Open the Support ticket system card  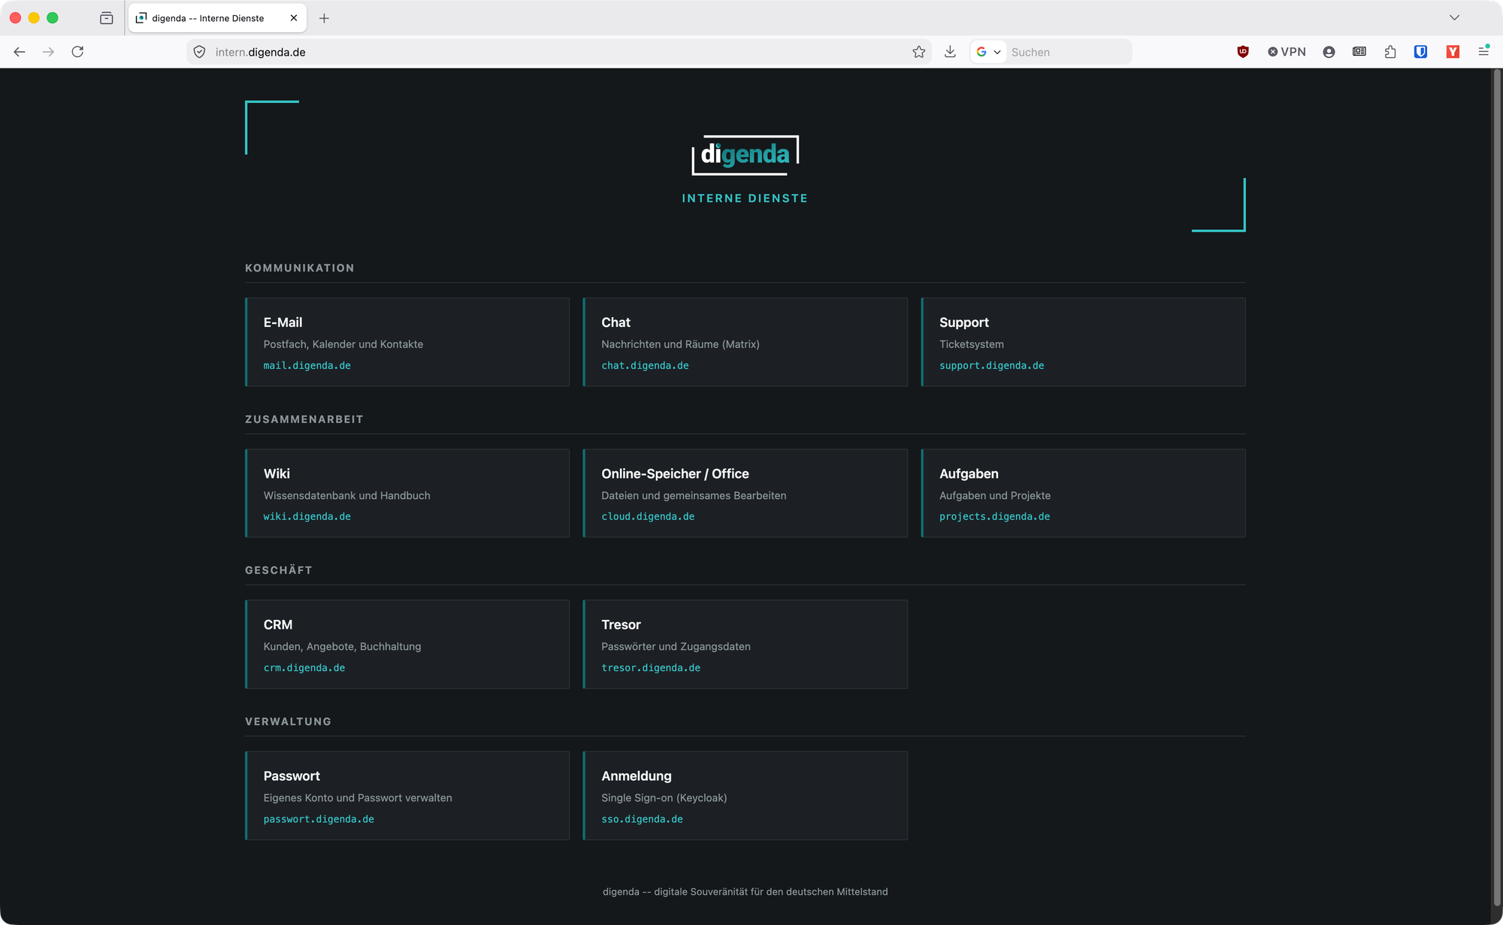1083,342
